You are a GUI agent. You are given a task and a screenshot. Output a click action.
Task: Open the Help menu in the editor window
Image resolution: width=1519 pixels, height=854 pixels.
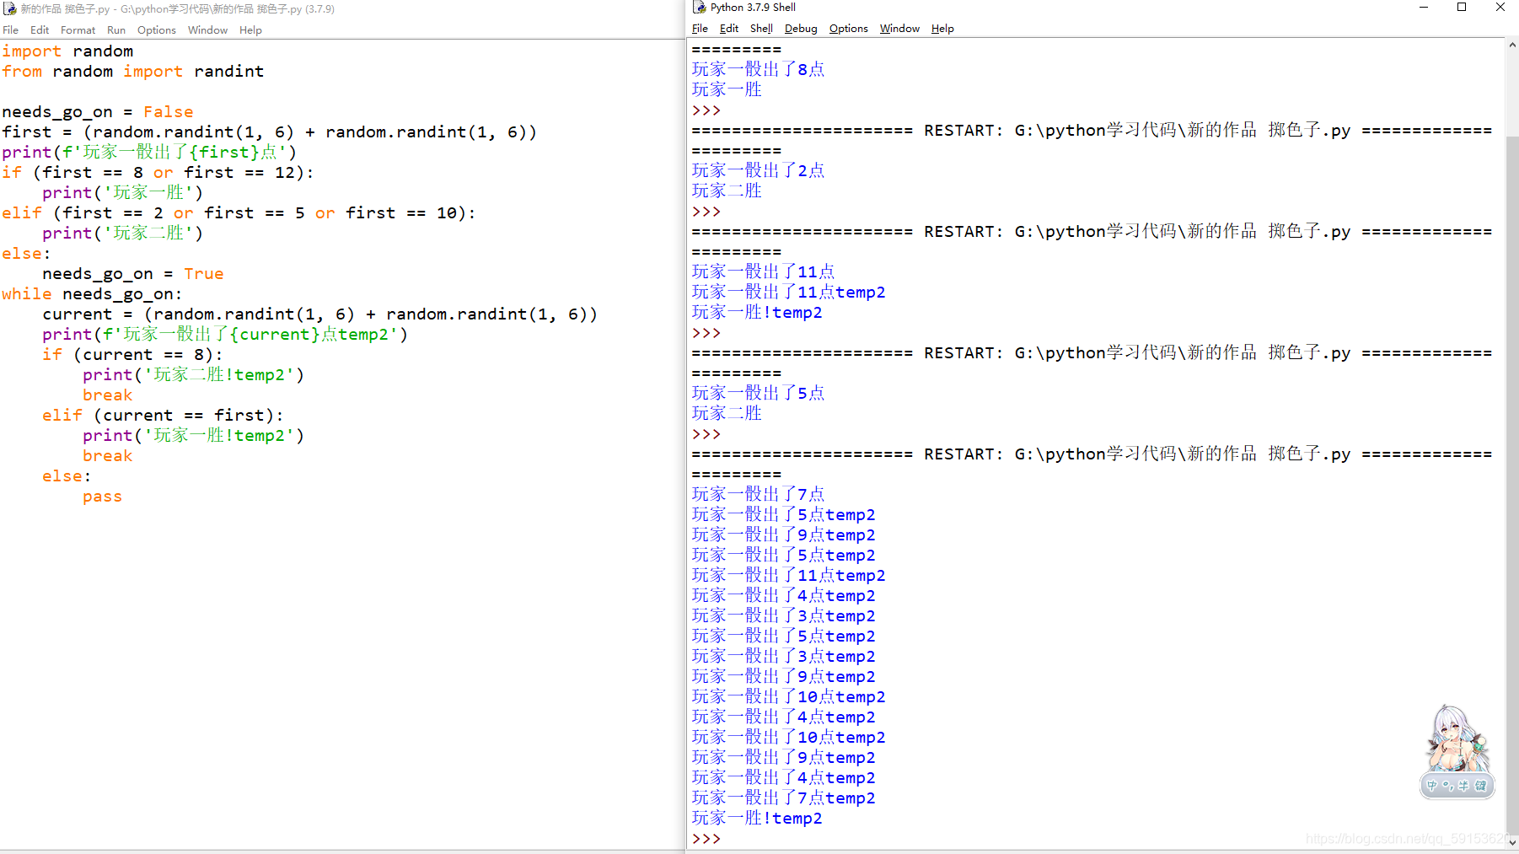tap(250, 30)
